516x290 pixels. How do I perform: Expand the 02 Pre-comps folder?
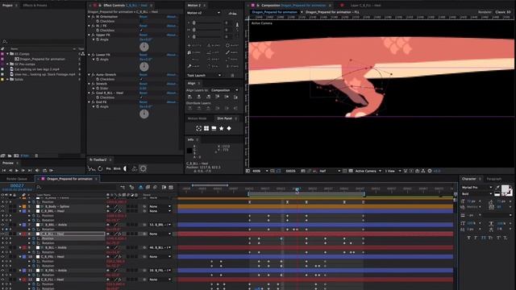(x=7, y=64)
